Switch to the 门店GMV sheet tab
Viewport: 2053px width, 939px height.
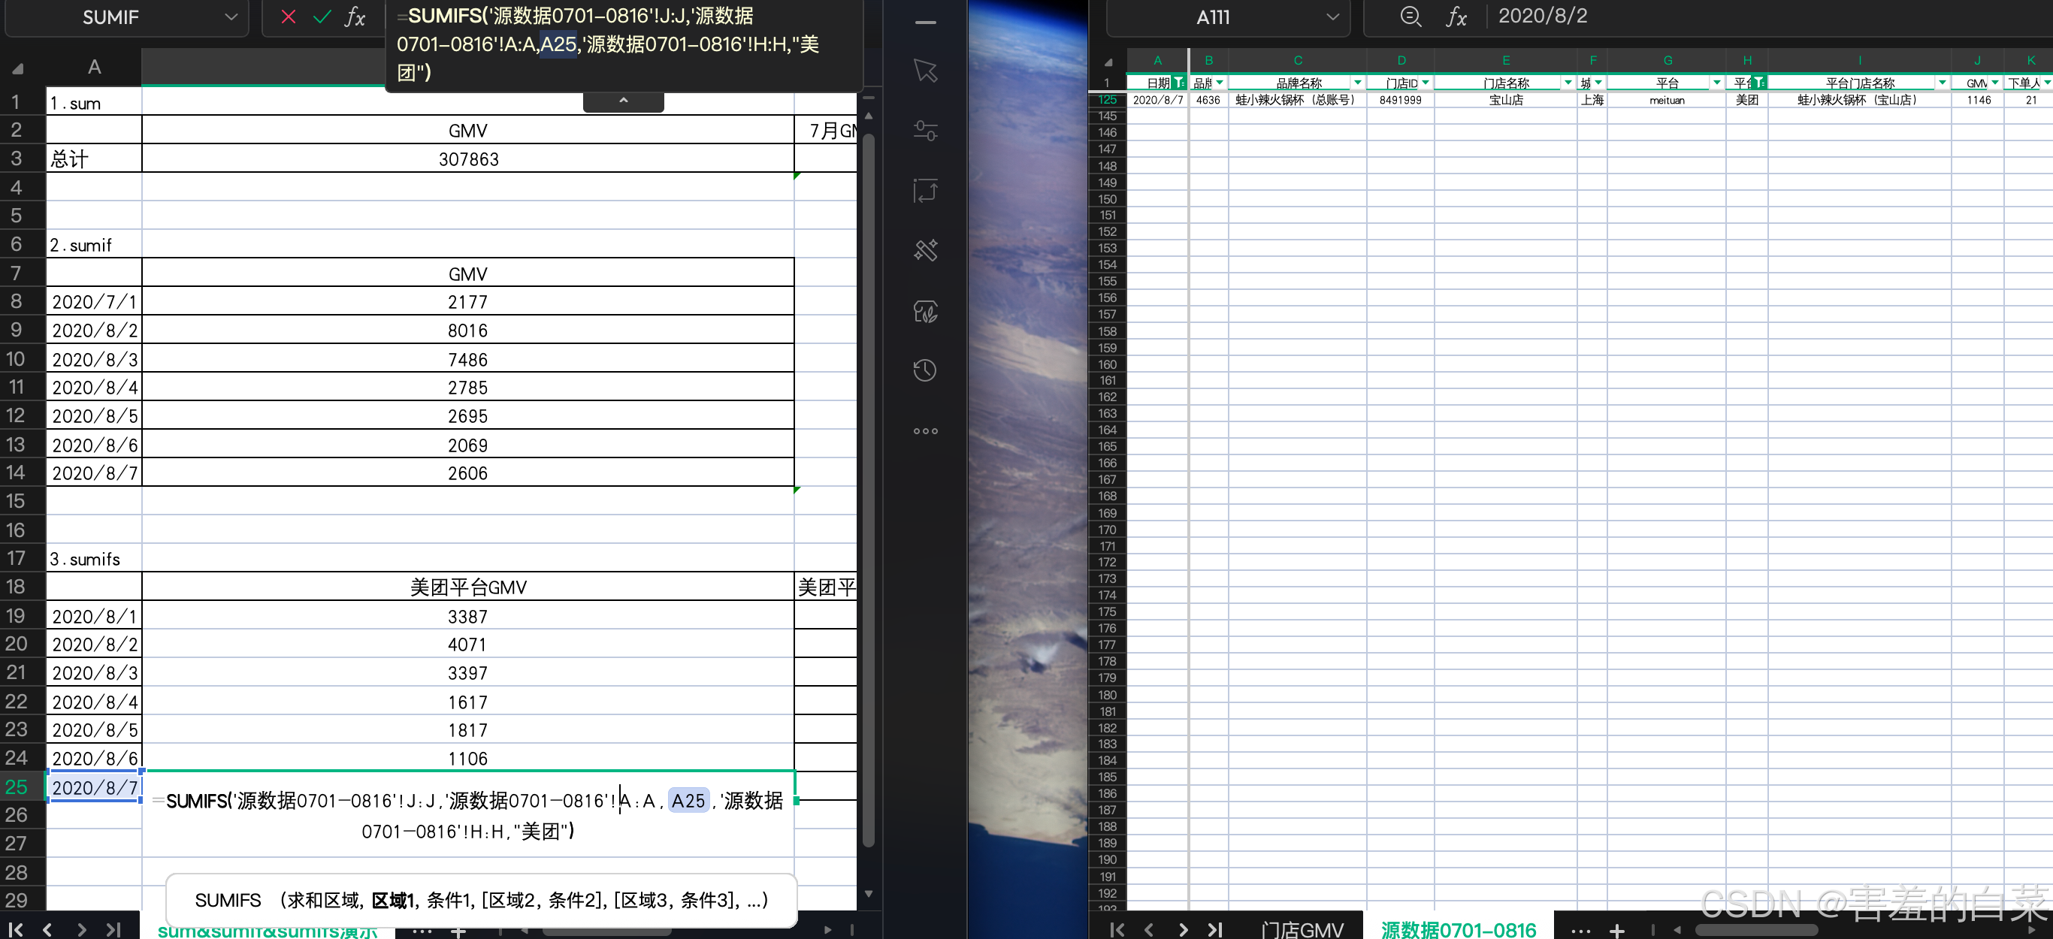tap(1302, 929)
